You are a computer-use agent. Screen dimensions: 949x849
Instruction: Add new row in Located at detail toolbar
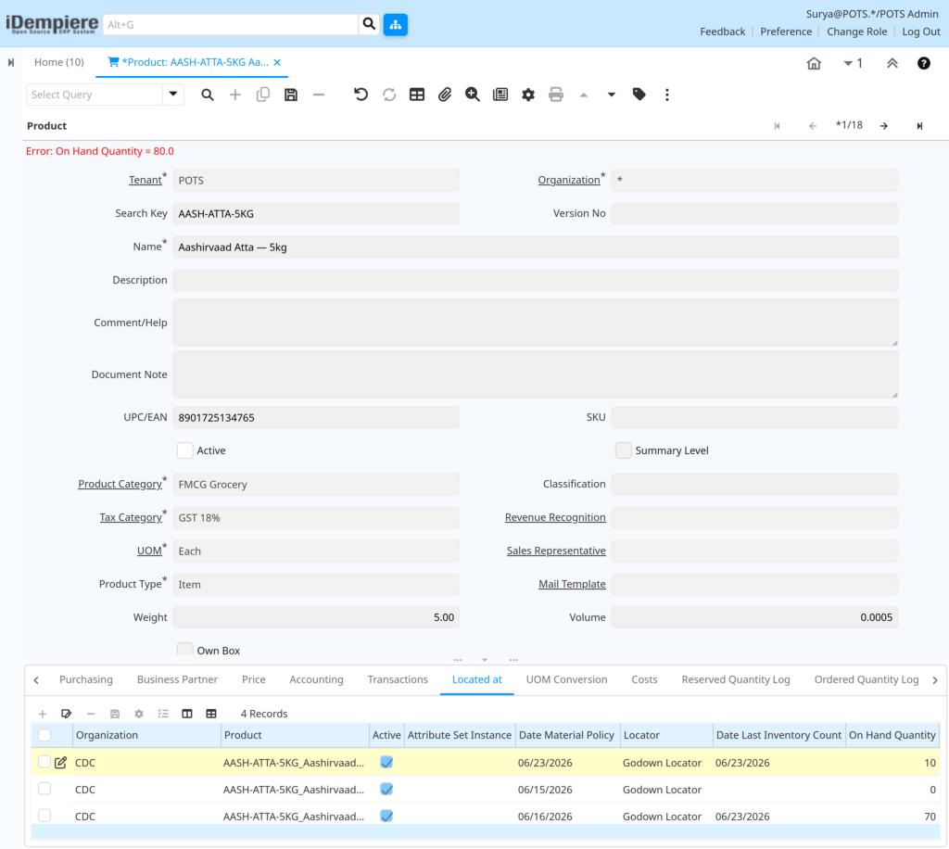(43, 714)
